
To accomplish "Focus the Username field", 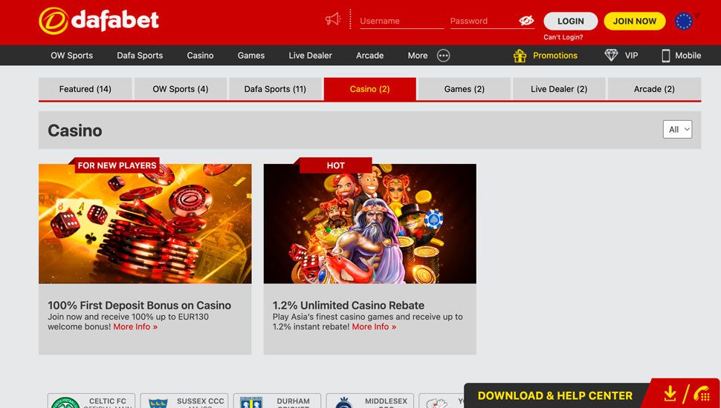I will click(401, 21).
